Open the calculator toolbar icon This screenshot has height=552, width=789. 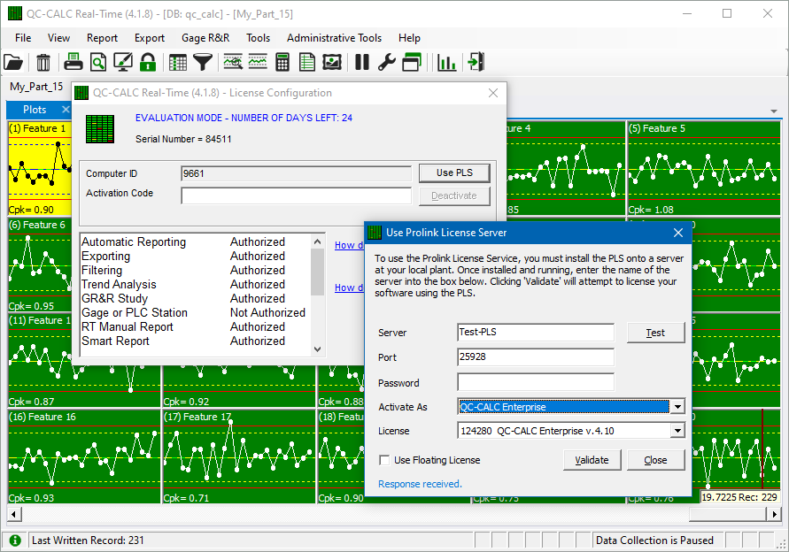pos(282,62)
